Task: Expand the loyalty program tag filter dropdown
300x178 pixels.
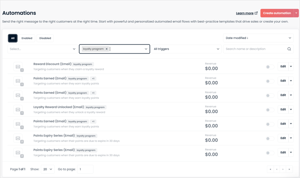Action: pyautogui.click(x=146, y=49)
